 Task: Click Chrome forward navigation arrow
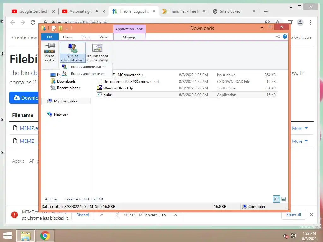23,22
